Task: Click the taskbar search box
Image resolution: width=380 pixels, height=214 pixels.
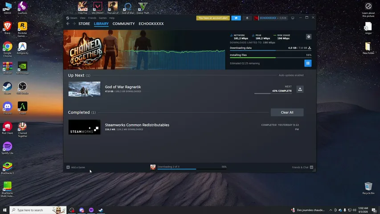Action: 38,210
